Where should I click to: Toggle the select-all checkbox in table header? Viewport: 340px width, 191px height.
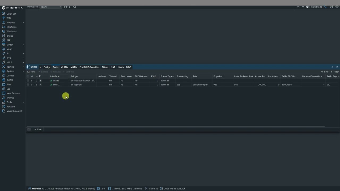coord(28,76)
